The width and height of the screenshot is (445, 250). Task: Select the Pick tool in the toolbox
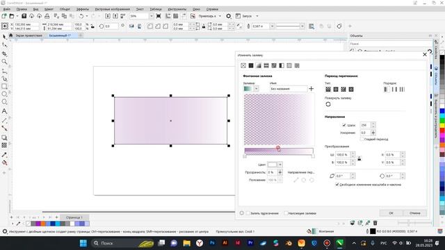tap(4, 37)
